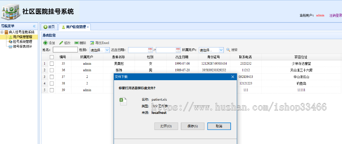Open the start birth date calendar picker
342x144 pixels.
150,50
